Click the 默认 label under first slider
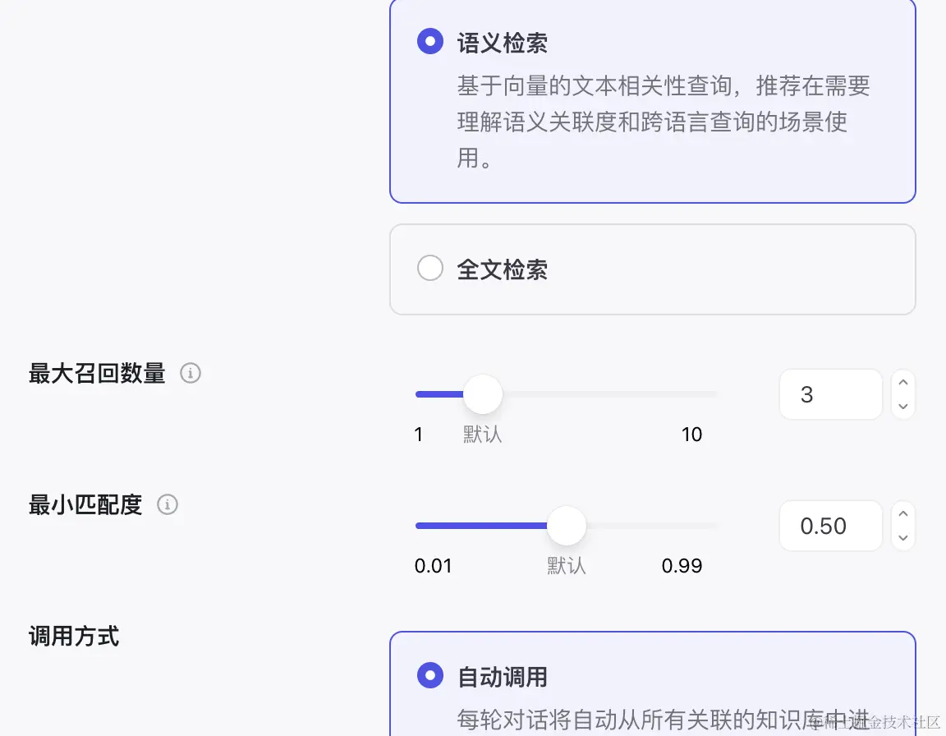946x736 pixels. point(482,435)
